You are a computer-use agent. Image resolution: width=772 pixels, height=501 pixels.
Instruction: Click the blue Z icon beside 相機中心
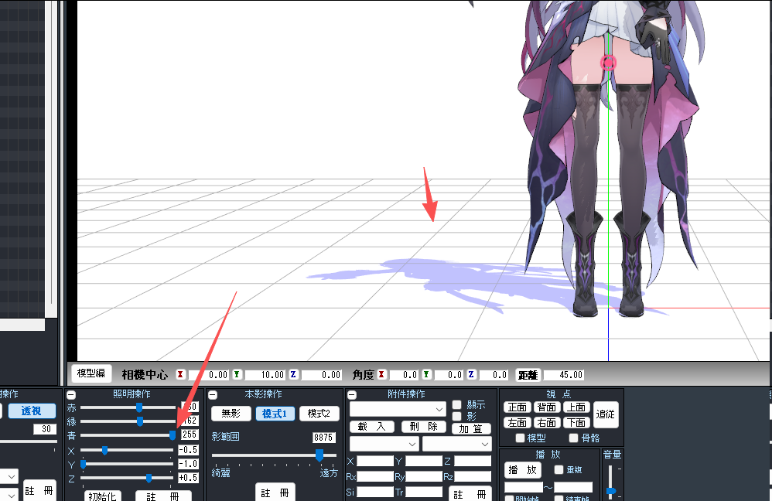tap(293, 374)
